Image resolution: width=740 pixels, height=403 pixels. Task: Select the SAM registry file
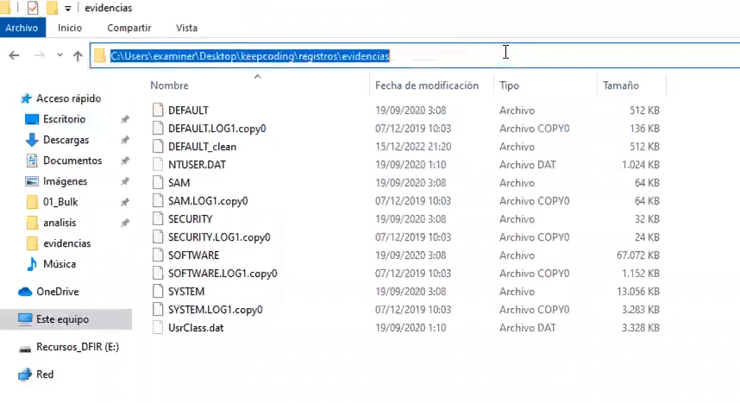tap(179, 183)
